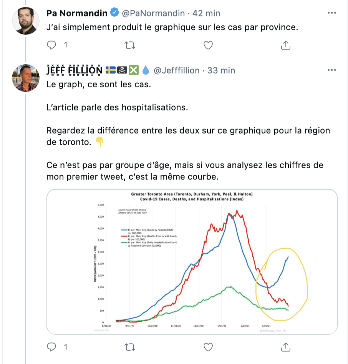Reply to Pa Normandin's tweet
Screen dimensions: 348x364
coord(51,45)
